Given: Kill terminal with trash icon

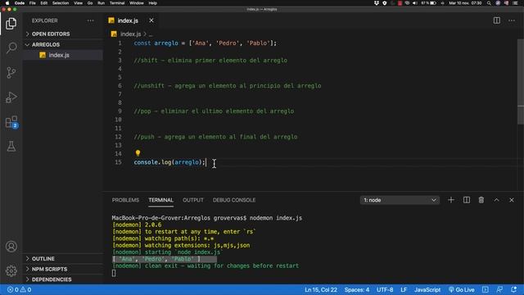Looking at the screenshot, I should (x=481, y=200).
